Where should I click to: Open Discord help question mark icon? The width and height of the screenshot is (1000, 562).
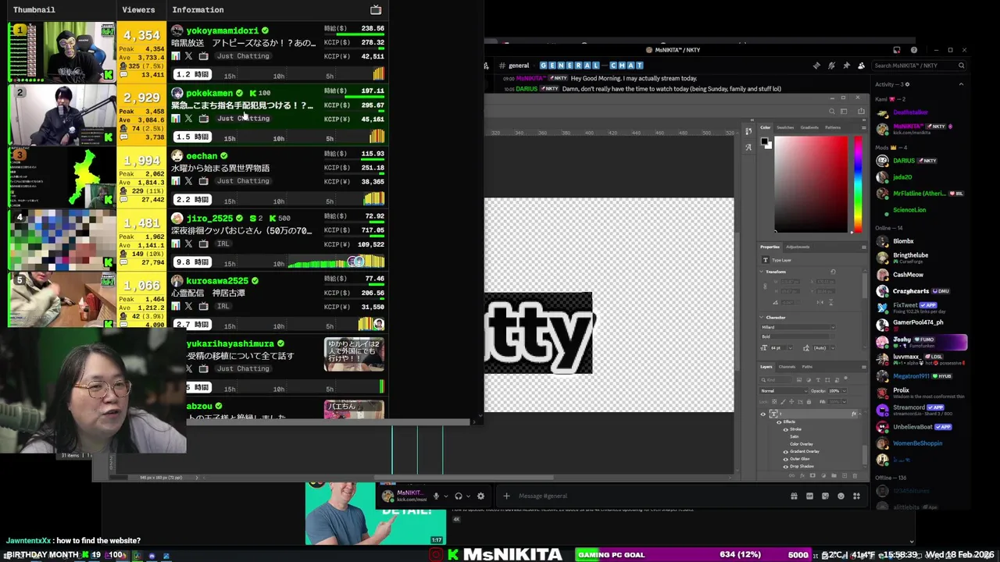pyautogui.click(x=913, y=50)
